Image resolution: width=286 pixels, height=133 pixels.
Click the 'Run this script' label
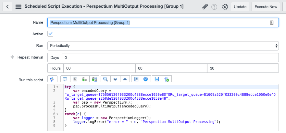coord(31,80)
